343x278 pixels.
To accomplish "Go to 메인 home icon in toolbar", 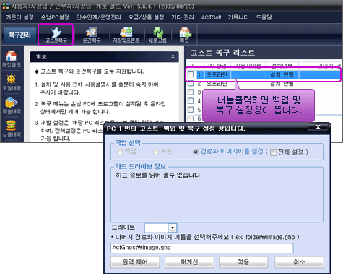I will point(184,35).
